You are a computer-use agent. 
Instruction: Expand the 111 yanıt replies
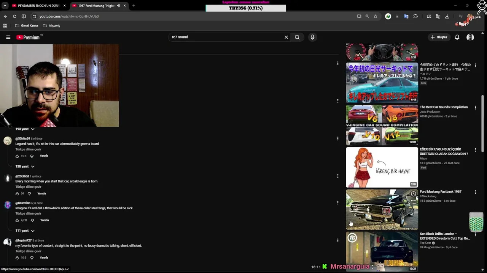(x=25, y=231)
